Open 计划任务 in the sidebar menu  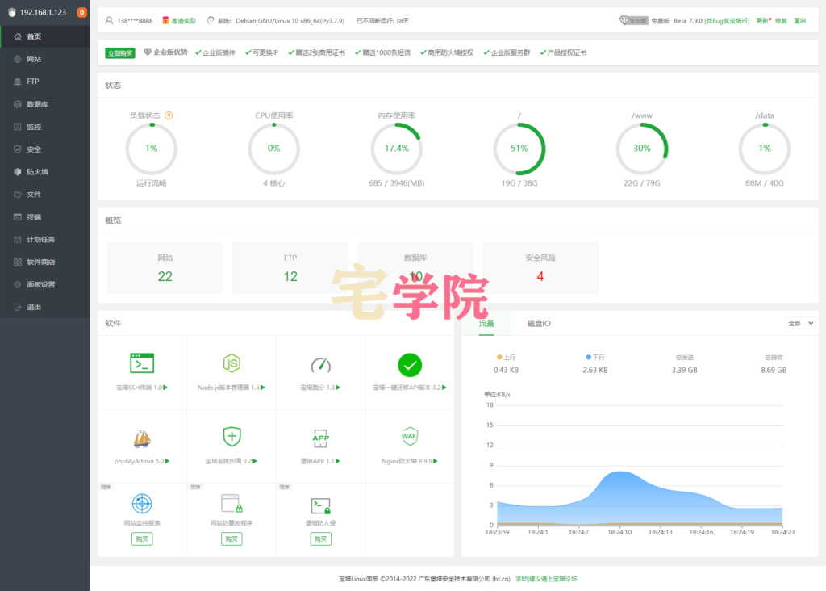[x=45, y=239]
